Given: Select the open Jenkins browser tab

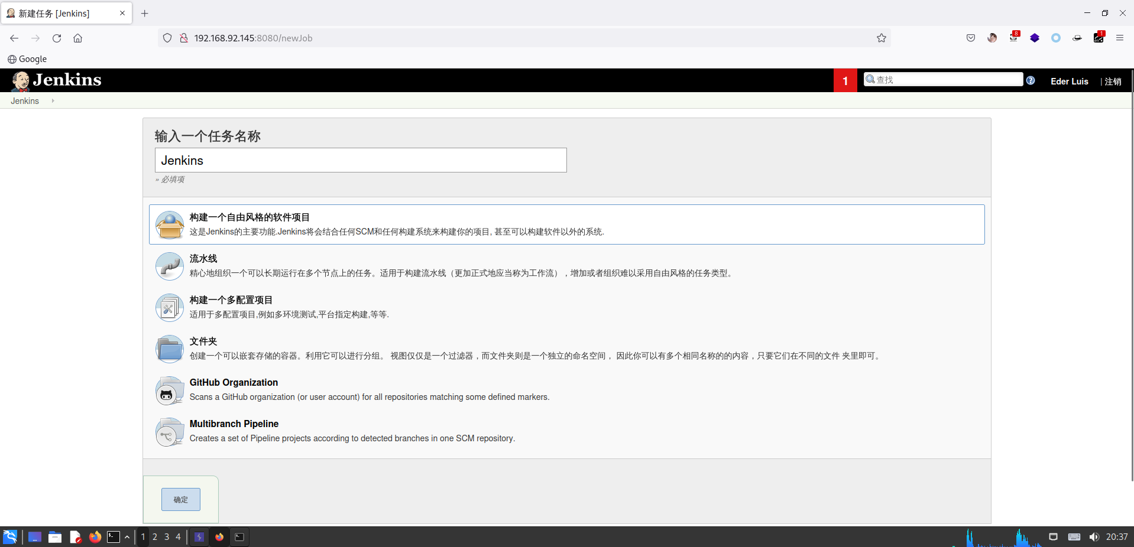Looking at the screenshot, I should tap(66, 13).
